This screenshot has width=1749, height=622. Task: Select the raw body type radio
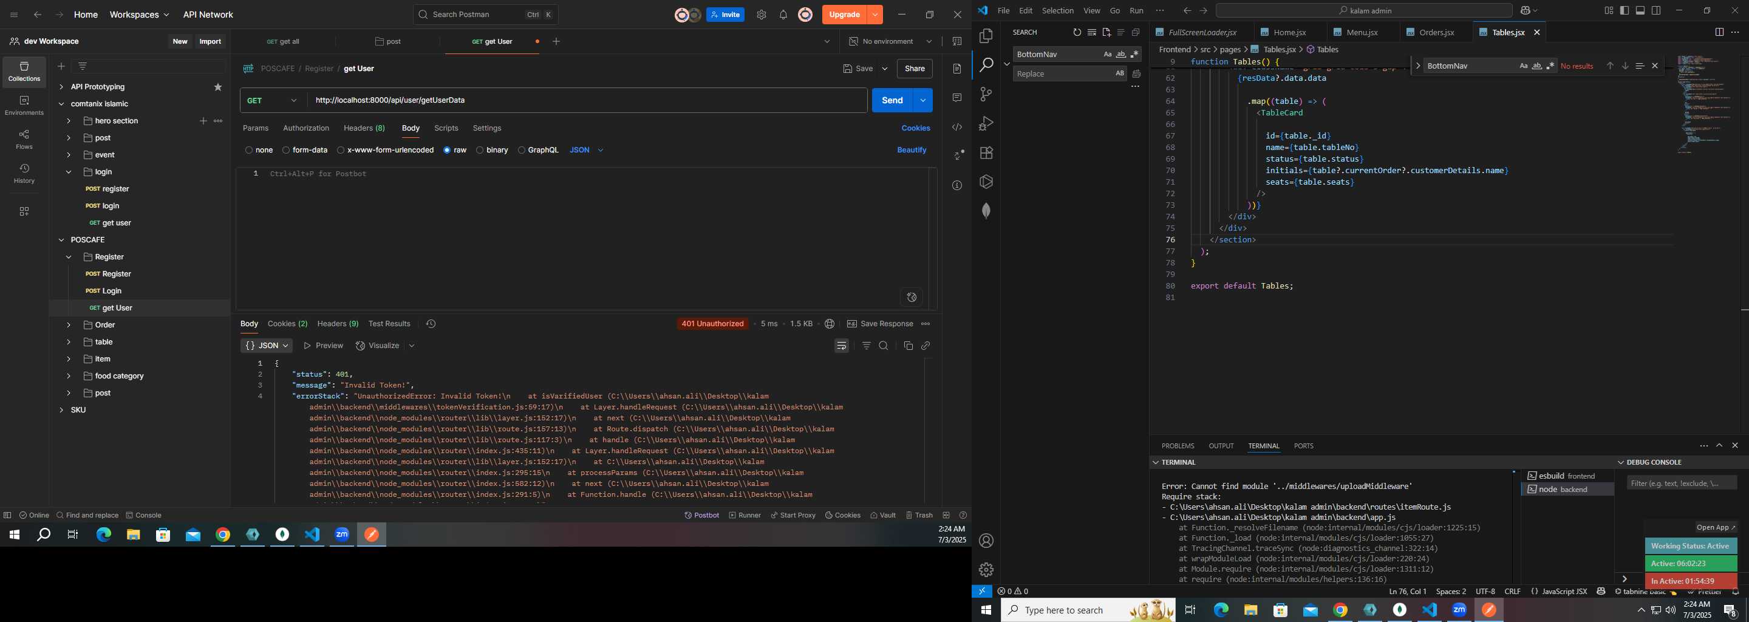(x=447, y=150)
